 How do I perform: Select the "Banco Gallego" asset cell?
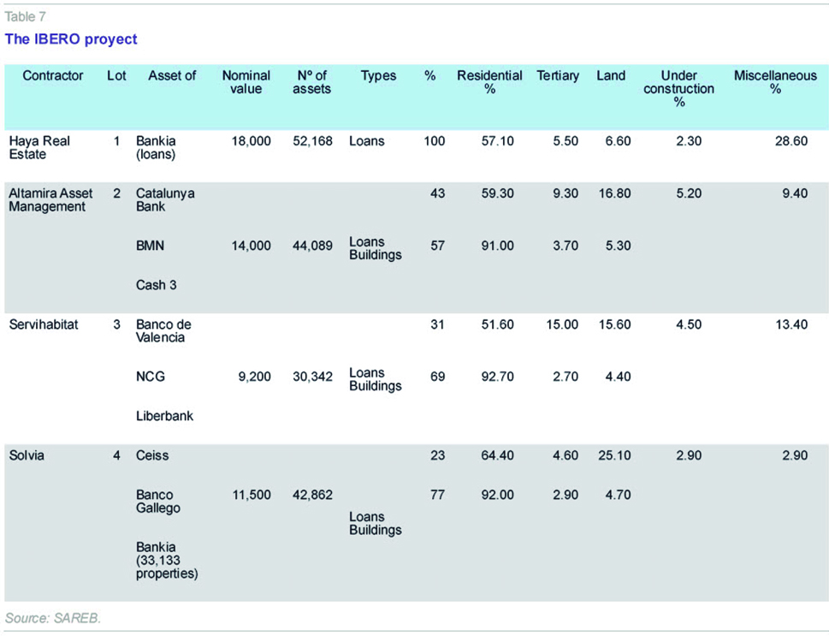157,502
